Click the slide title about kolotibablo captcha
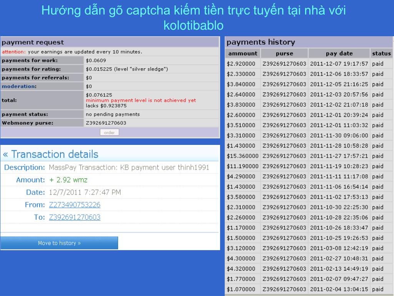 point(194,18)
